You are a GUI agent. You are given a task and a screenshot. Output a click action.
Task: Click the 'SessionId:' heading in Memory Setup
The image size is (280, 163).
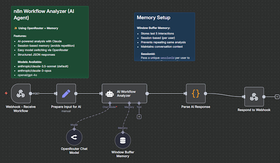(x=148, y=54)
